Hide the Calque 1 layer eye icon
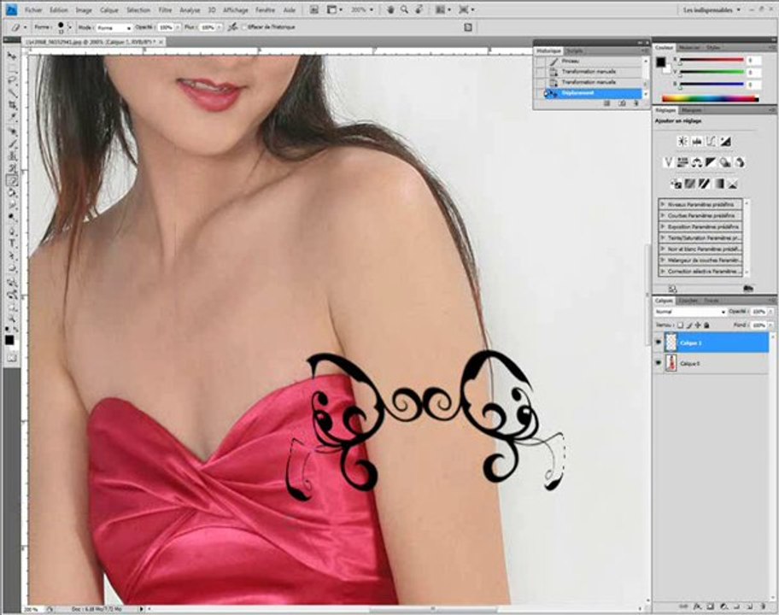This screenshot has height=615, width=779. tap(659, 343)
